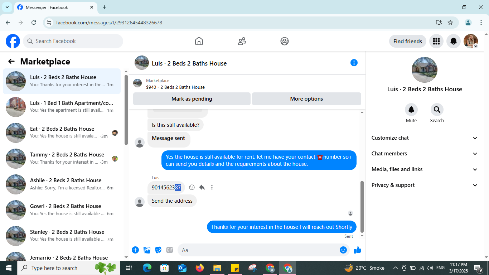This screenshot has width=489, height=275.
Task: Open File Explorer from the taskbar
Action: click(x=217, y=268)
